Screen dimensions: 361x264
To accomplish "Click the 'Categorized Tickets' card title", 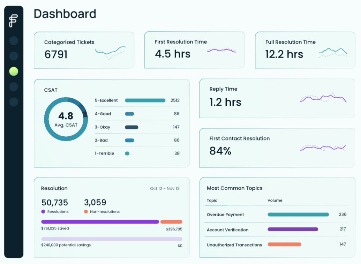I will pyautogui.click(x=69, y=42).
